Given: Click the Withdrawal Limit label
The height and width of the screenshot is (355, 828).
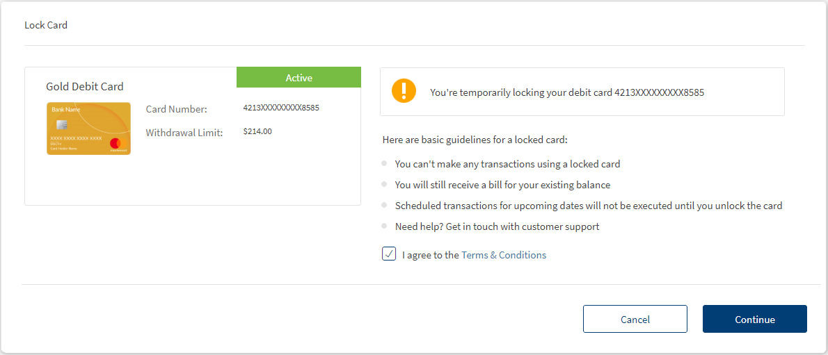Looking at the screenshot, I should pos(184,132).
